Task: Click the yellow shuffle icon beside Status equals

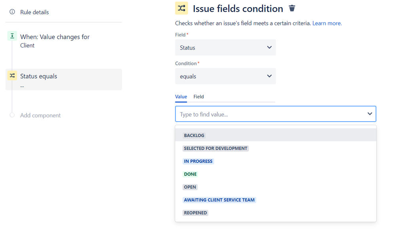Action: pos(12,76)
